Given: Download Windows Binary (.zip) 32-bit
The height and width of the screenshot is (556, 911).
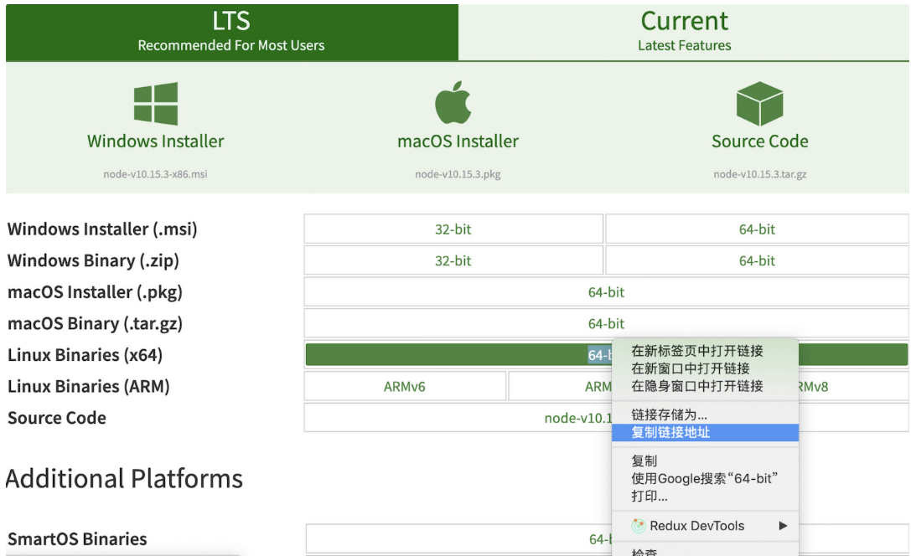Looking at the screenshot, I should [453, 260].
